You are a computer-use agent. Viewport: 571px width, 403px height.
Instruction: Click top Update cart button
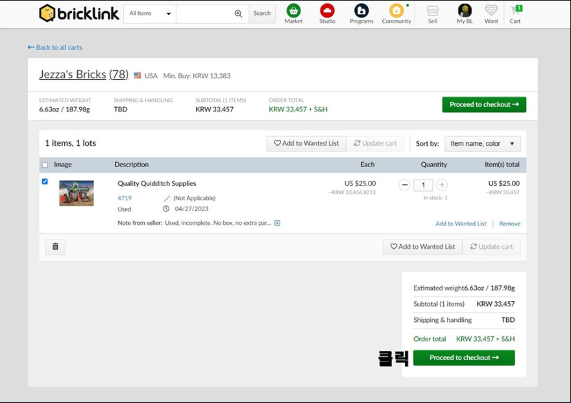pyautogui.click(x=375, y=143)
